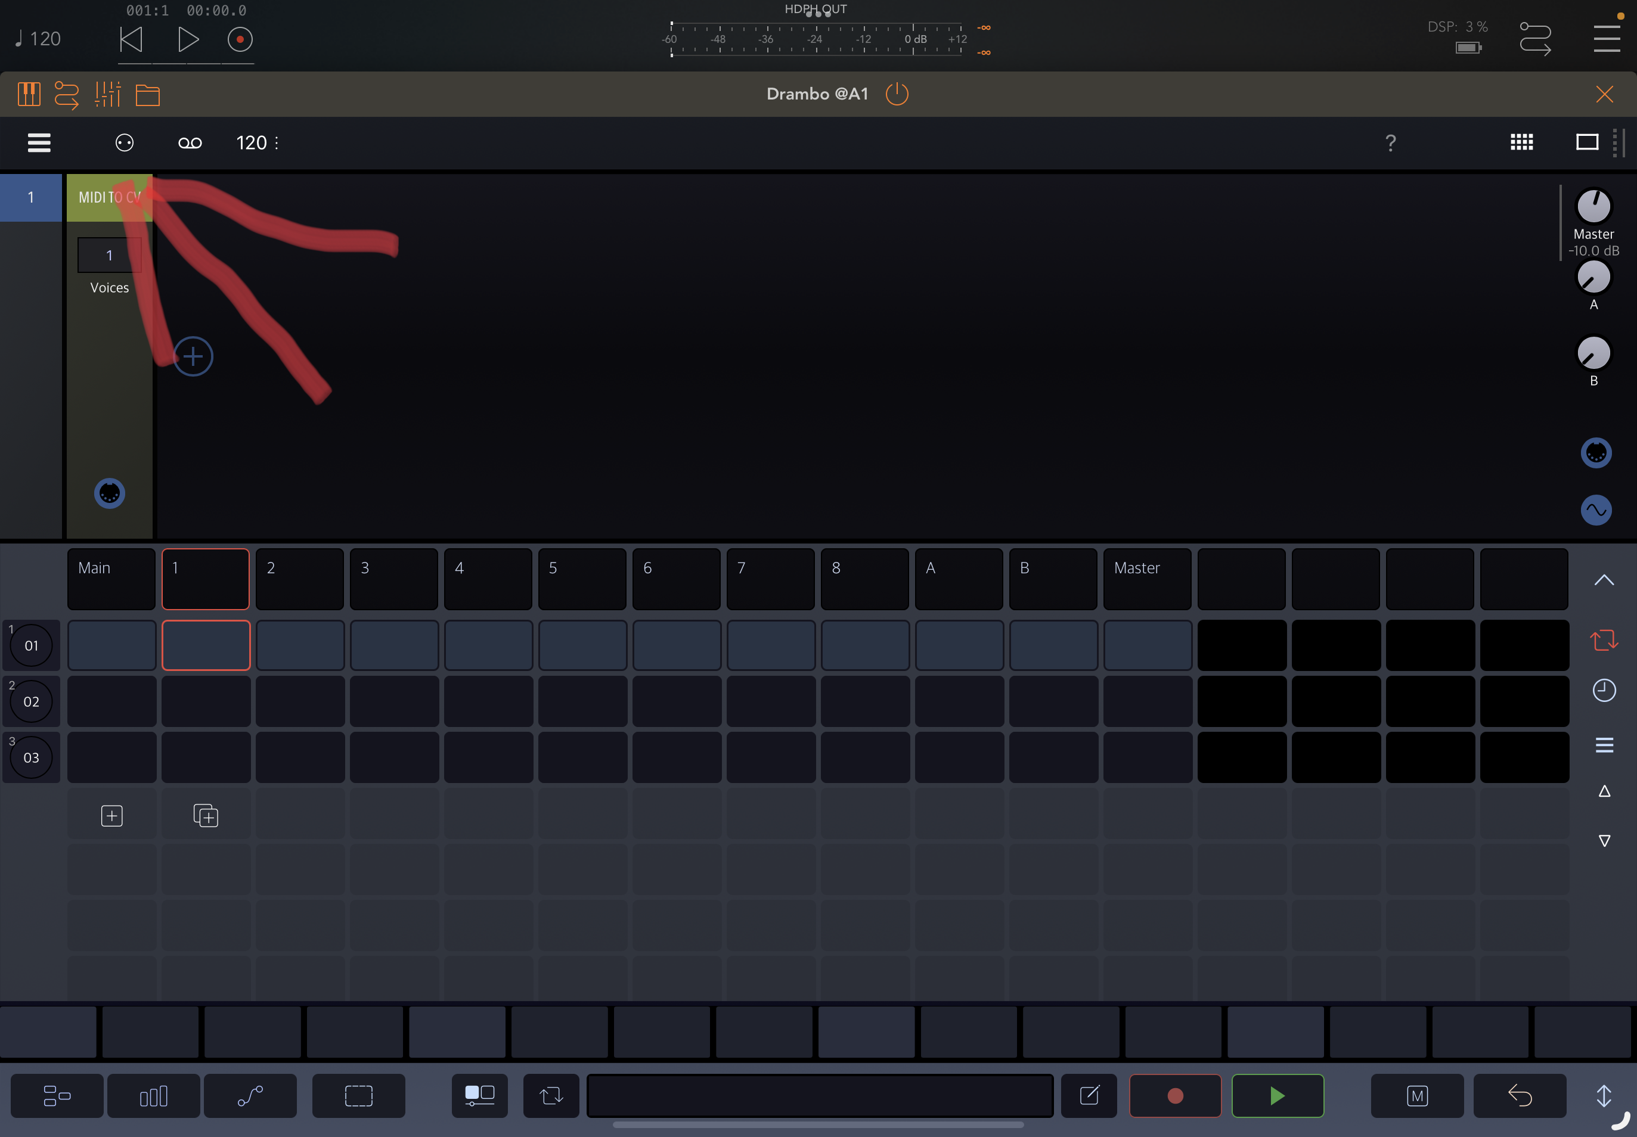Click the downward triangle scroll arrow
Viewport: 1637px width, 1137px height.
coord(1604,841)
